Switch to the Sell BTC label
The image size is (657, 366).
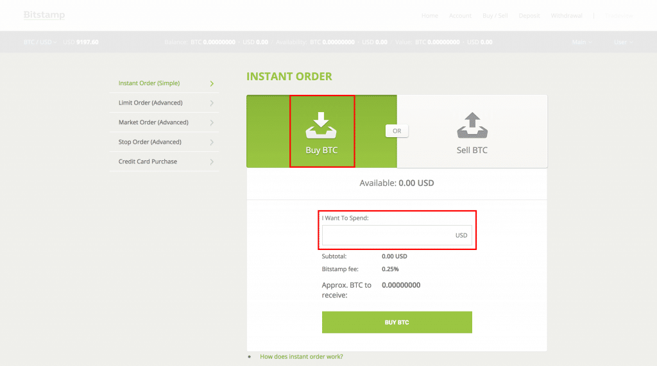472,150
